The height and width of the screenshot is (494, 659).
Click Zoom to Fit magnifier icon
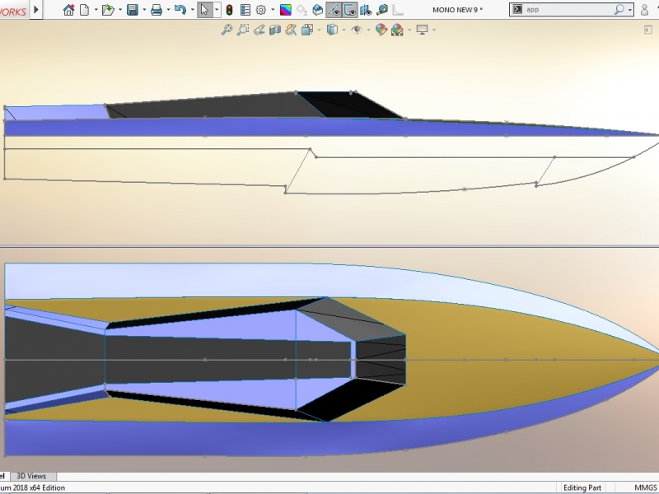[227, 30]
